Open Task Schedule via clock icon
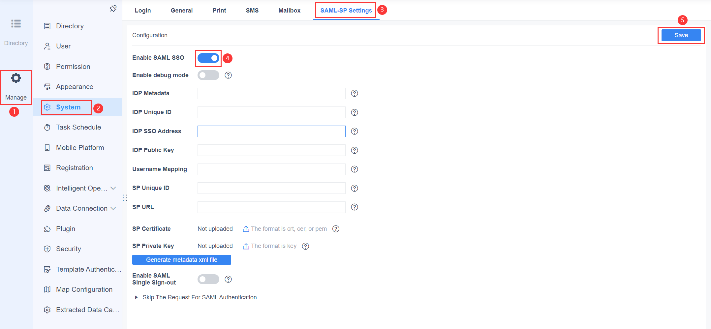Image resolution: width=711 pixels, height=329 pixels. [x=48, y=127]
